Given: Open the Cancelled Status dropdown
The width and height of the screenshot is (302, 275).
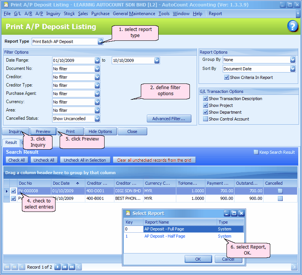Looking at the screenshot, I should 97,119.
